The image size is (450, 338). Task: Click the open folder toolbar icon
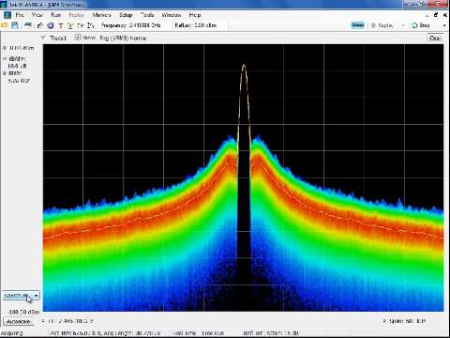point(5,25)
